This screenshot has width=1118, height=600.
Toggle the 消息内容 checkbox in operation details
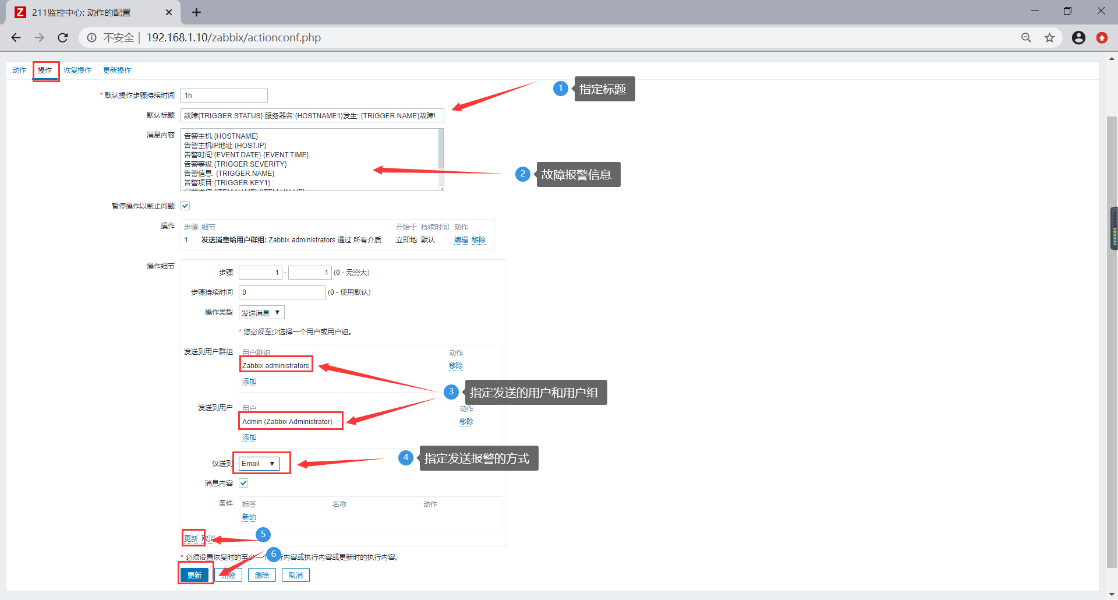click(x=243, y=483)
